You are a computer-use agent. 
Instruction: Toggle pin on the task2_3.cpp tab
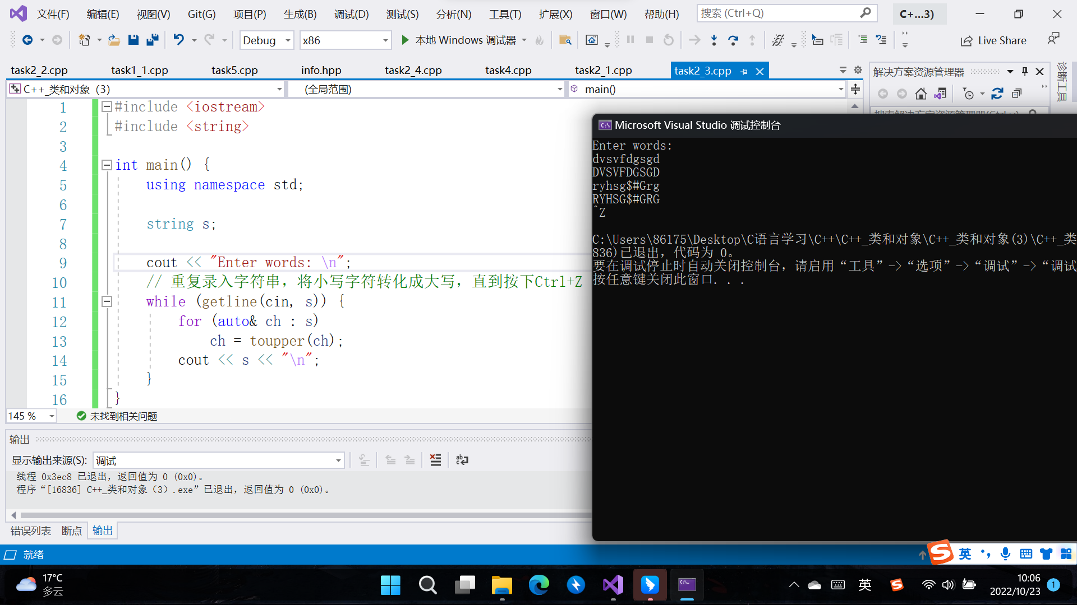pos(744,71)
